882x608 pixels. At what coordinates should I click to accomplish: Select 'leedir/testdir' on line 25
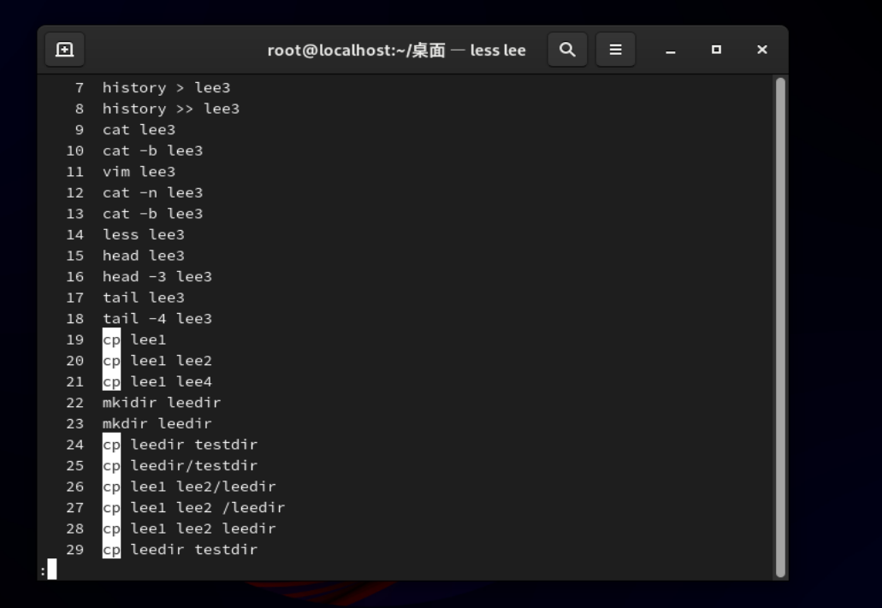pyautogui.click(x=194, y=466)
